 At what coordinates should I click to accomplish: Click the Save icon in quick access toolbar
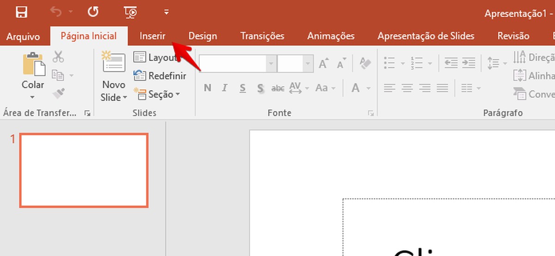tap(21, 12)
